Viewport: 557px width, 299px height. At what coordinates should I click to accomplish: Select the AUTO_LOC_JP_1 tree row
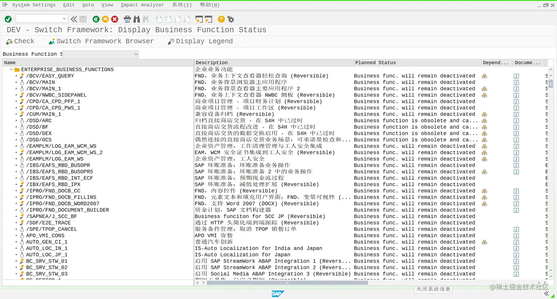(47, 255)
